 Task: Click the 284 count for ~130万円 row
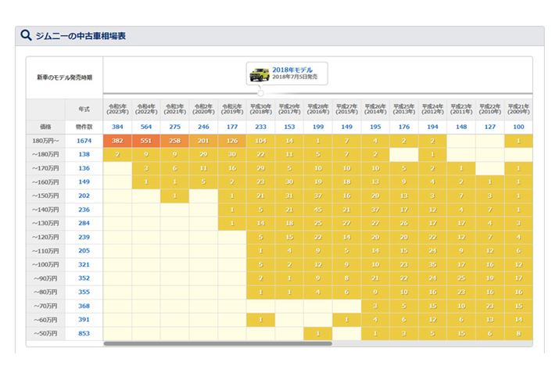click(x=84, y=223)
